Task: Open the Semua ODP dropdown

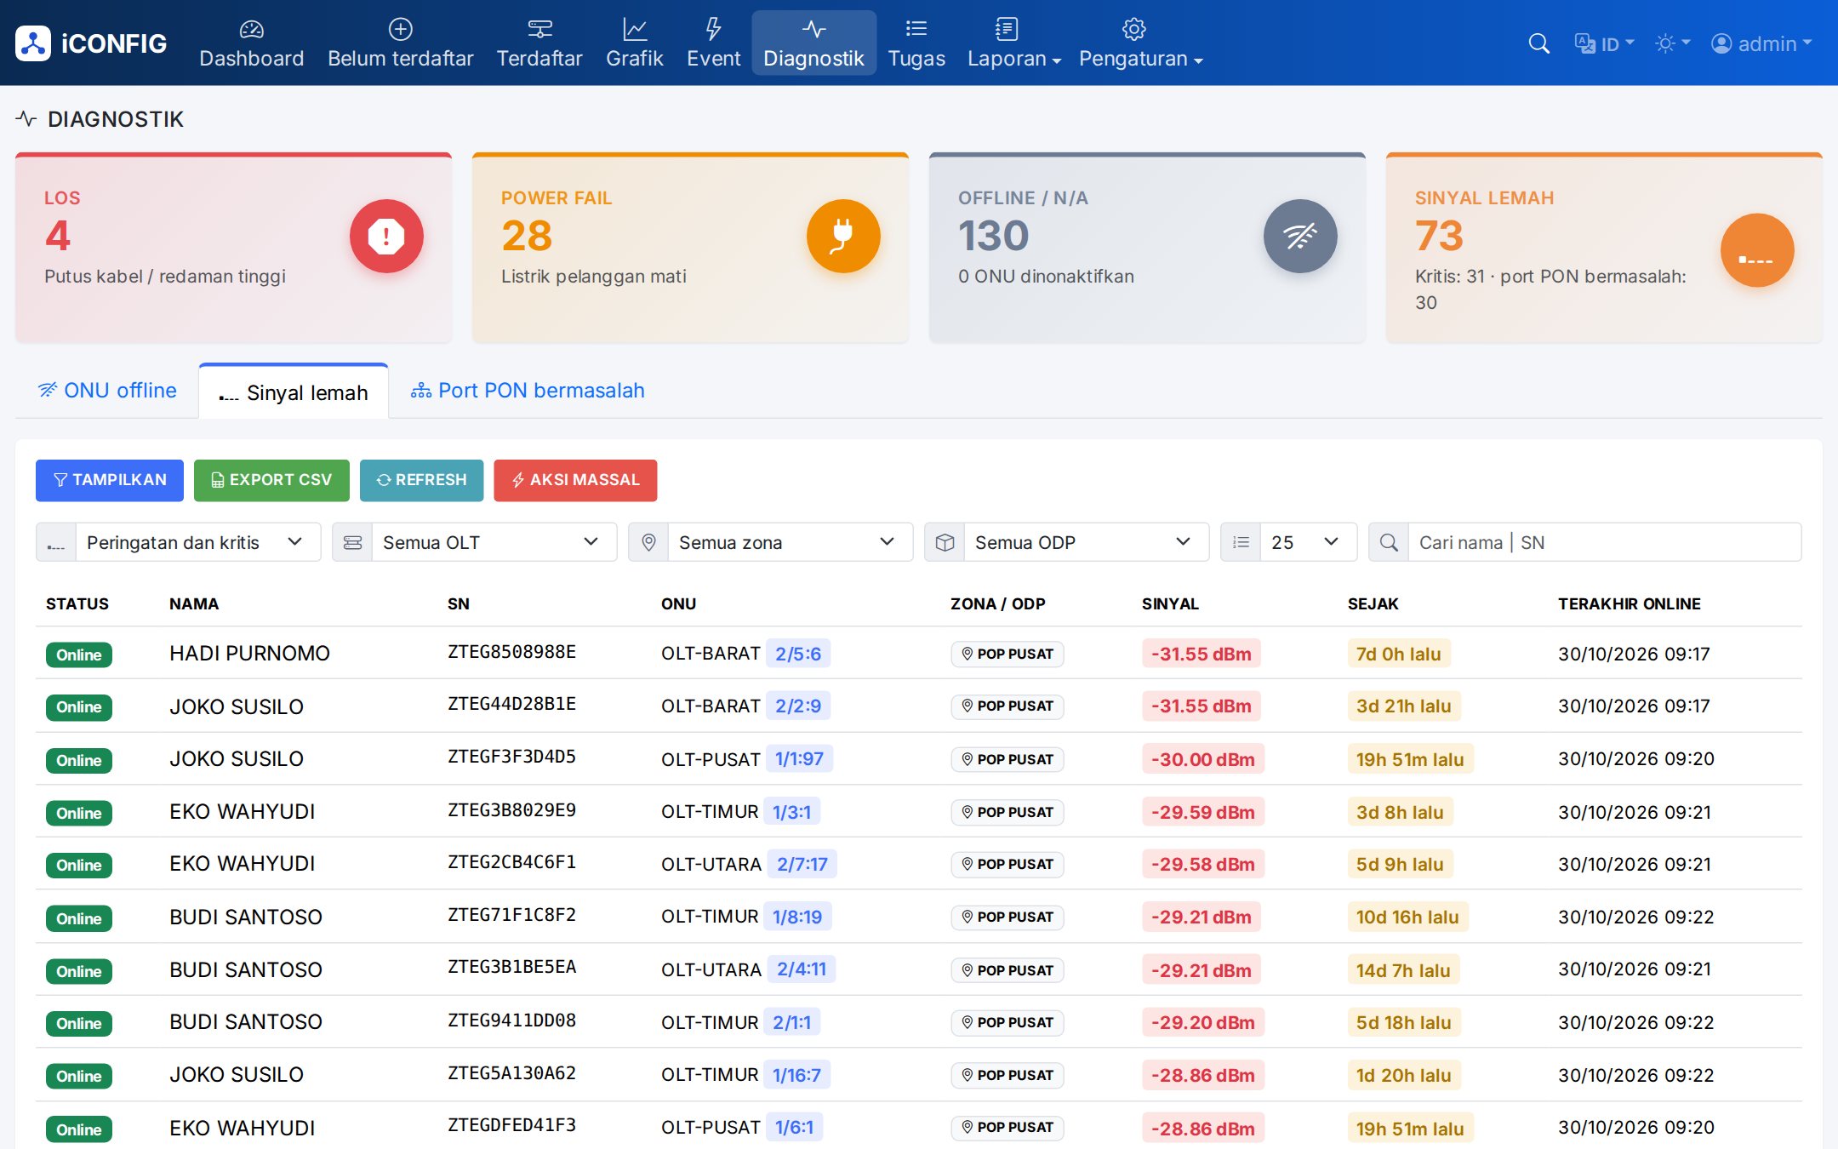Action: point(1086,542)
